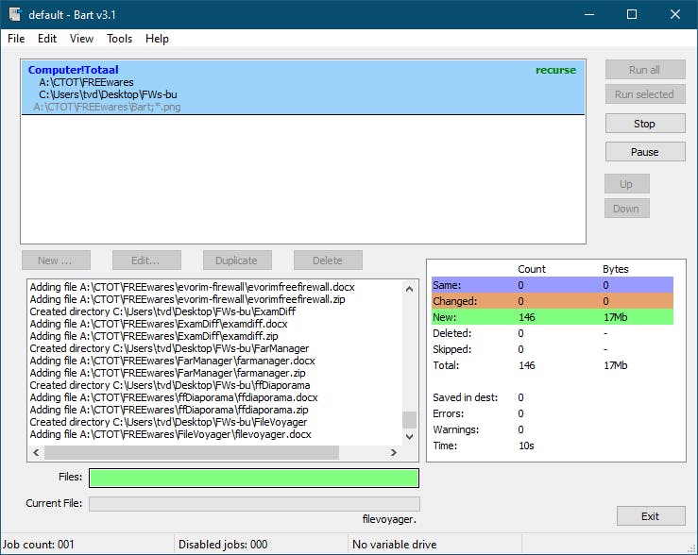This screenshot has width=698, height=555.
Task: Click the green Files progress bar
Action: point(254,478)
